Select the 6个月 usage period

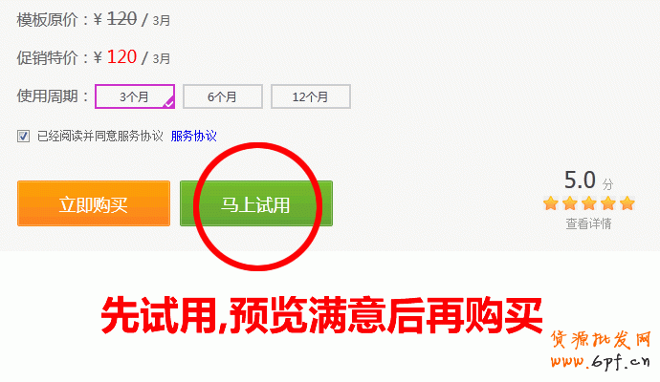pos(223,96)
